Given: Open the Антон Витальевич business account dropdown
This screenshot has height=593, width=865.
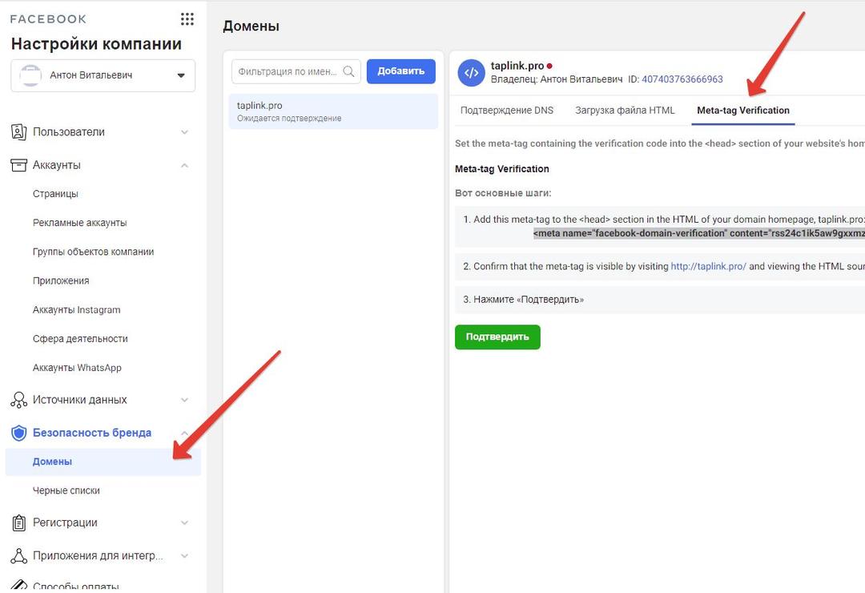Looking at the screenshot, I should [x=103, y=75].
